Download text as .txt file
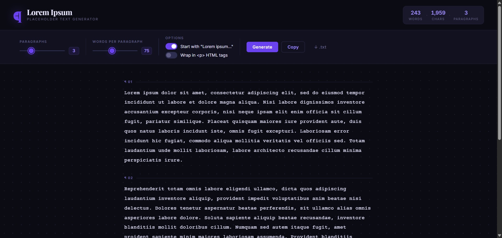Viewport: 502px width, 238px height. coord(320,47)
